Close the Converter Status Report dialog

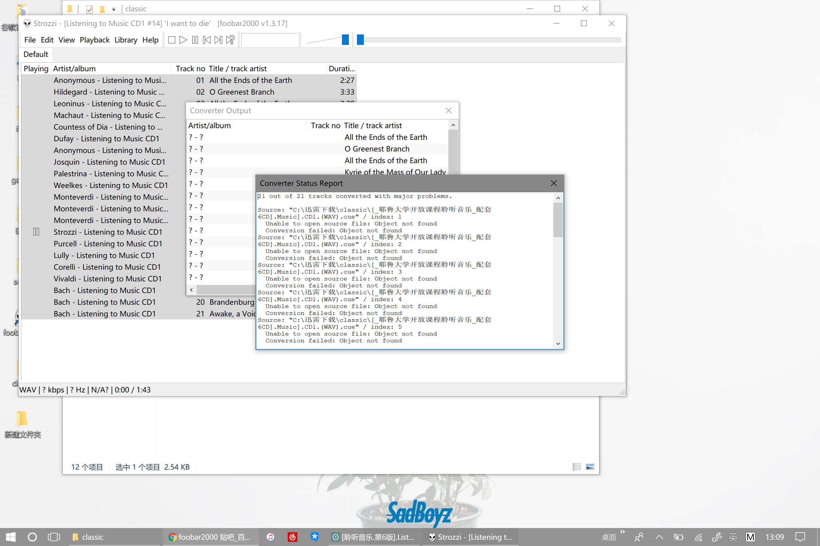(x=553, y=183)
